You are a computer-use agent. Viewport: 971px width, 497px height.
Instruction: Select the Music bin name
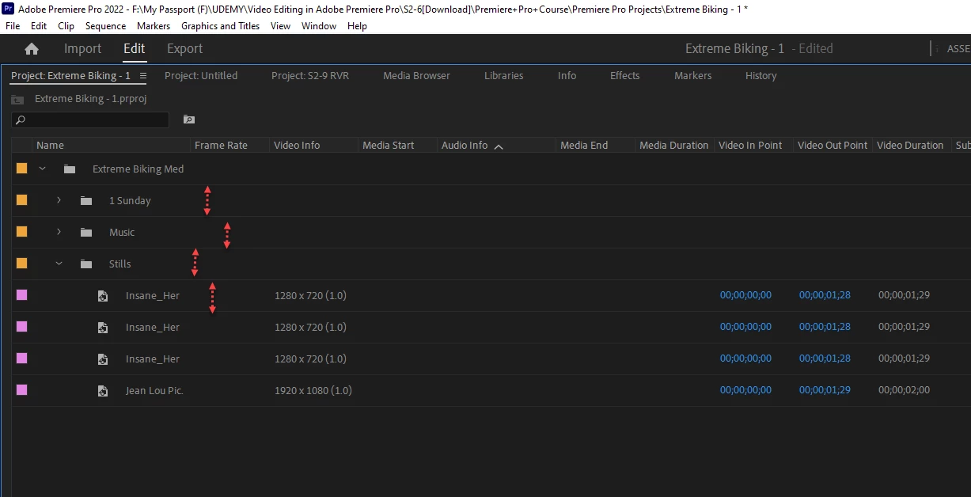pos(122,233)
